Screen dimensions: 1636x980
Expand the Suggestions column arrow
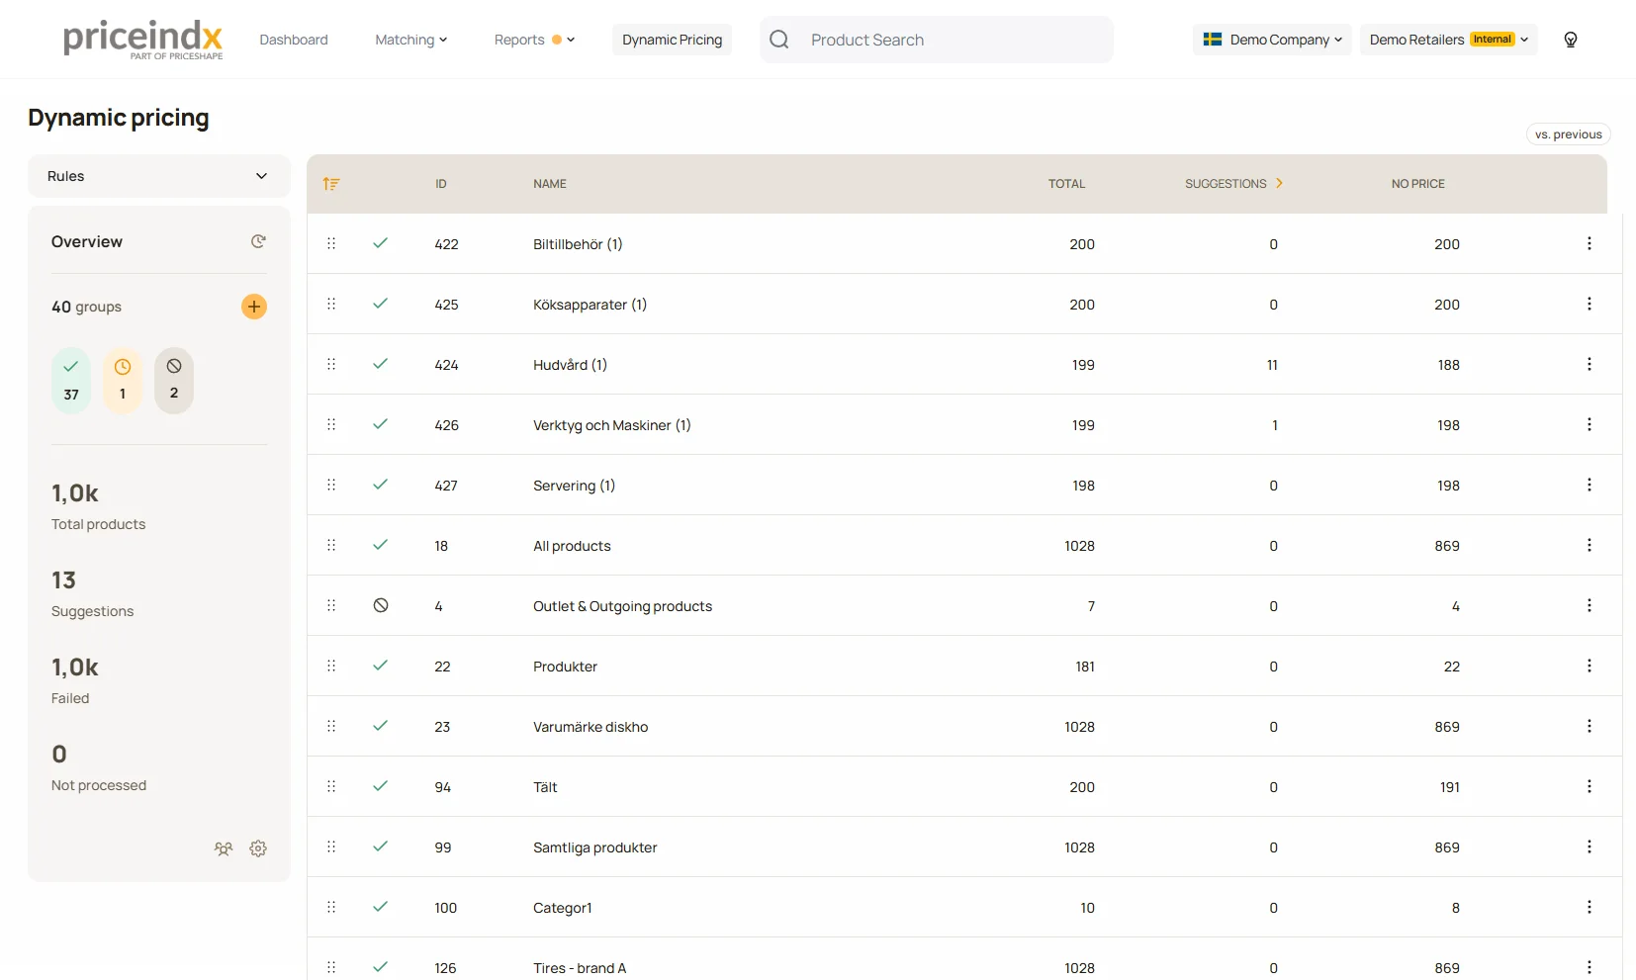point(1279,183)
